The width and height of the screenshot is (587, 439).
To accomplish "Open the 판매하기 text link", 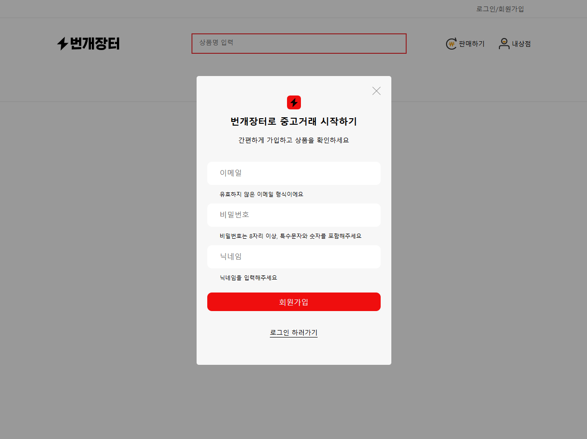I will (x=472, y=44).
